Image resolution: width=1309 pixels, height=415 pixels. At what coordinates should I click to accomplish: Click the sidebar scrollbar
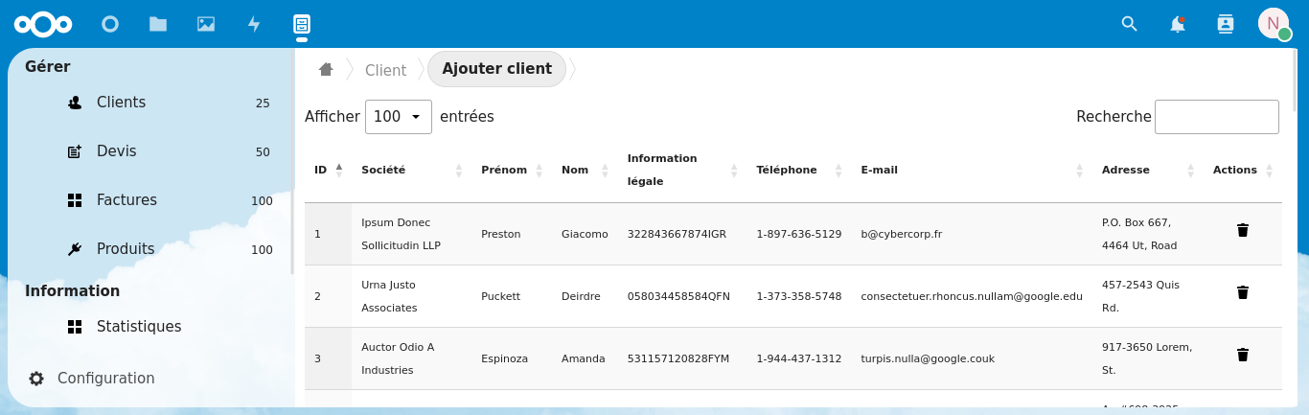tap(292, 163)
